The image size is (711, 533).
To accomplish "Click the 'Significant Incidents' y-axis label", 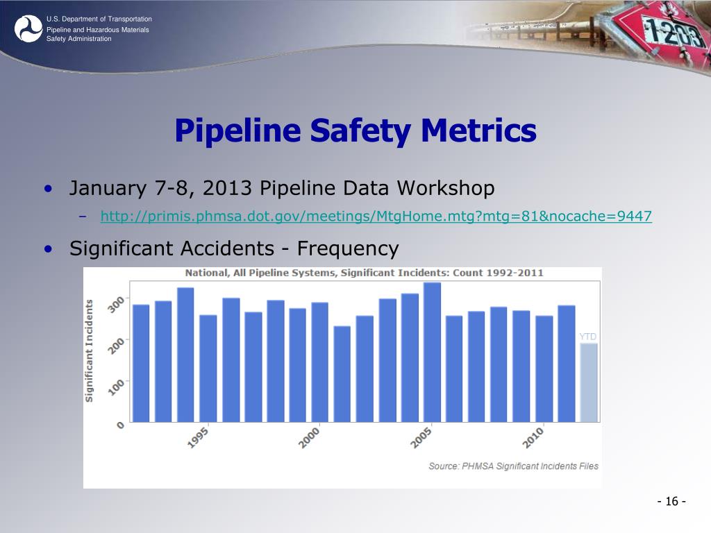I will [89, 350].
